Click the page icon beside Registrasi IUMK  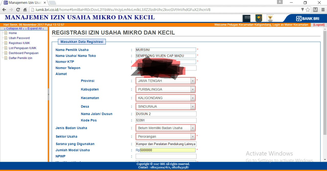(6, 43)
